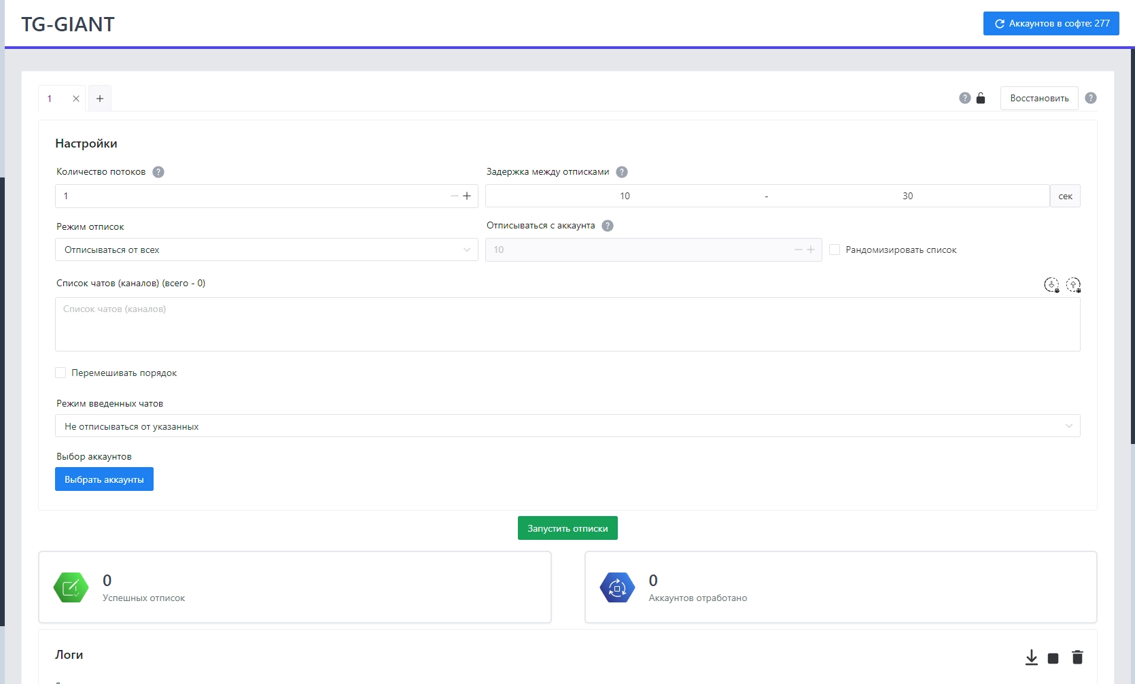Click the upload-arrow export icon above chat list
The width and height of the screenshot is (1135, 684).
click(x=1073, y=285)
